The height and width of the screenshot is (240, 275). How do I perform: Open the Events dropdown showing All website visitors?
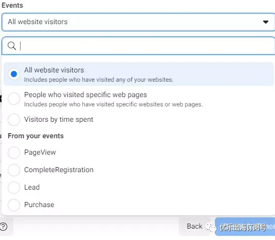click(138, 22)
